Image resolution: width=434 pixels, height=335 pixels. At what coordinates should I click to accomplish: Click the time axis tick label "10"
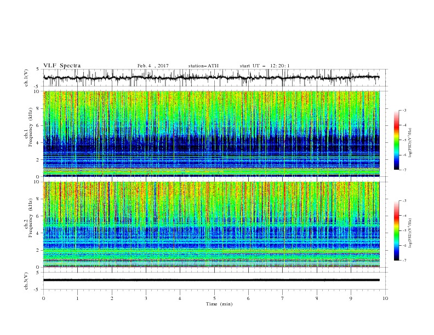point(385,298)
